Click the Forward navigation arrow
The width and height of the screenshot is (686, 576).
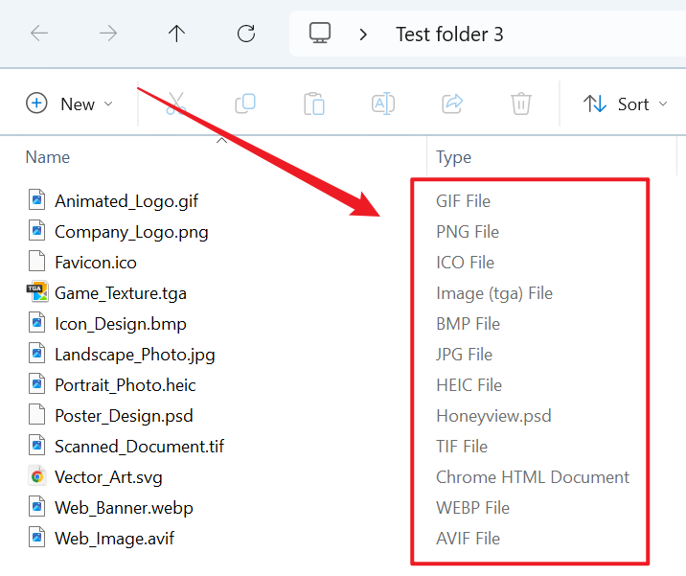click(x=108, y=34)
